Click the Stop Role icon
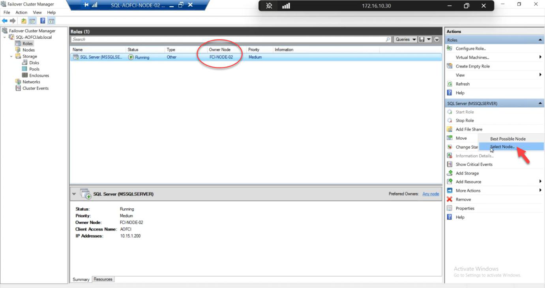The height and width of the screenshot is (288, 545). coord(449,121)
